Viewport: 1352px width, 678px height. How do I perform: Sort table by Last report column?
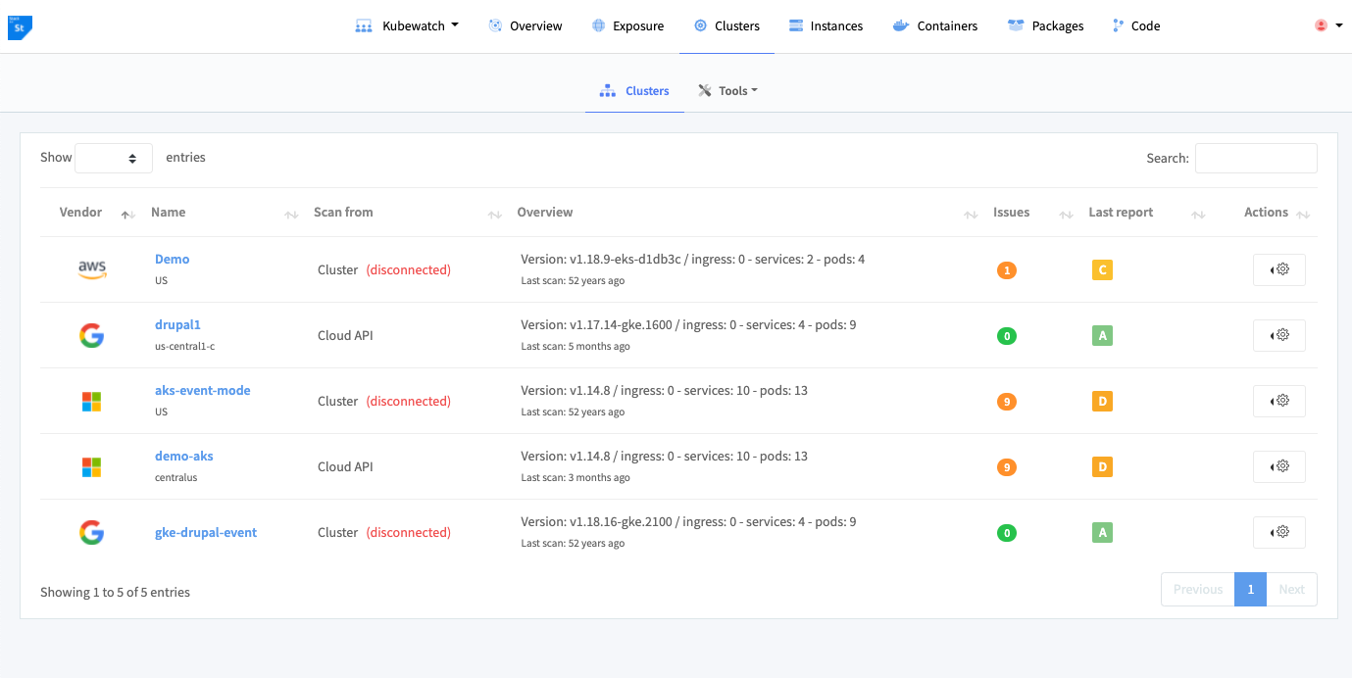[x=1145, y=213]
